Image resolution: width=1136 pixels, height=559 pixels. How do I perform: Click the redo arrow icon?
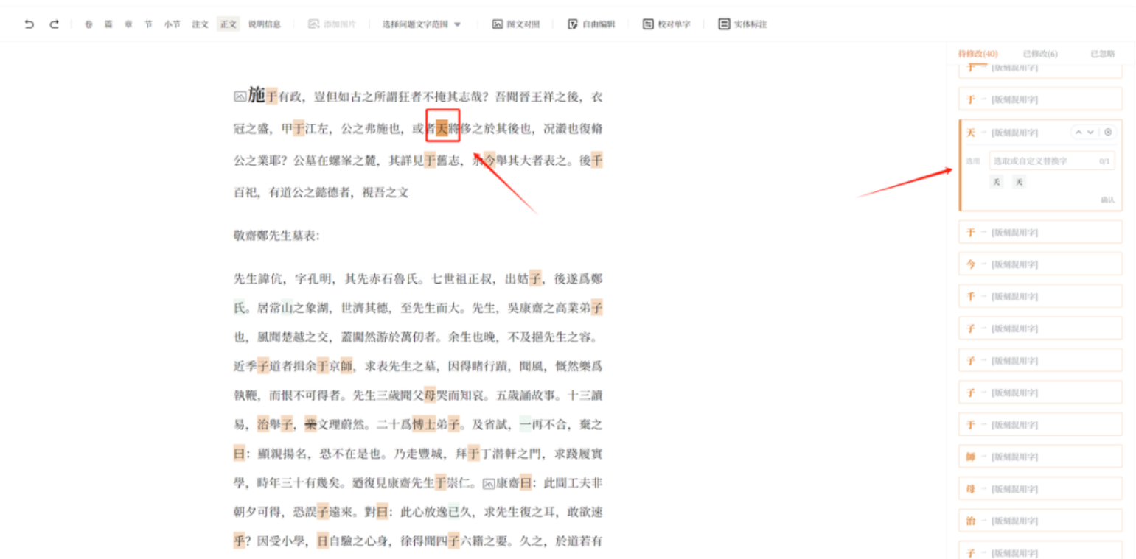[x=54, y=24]
